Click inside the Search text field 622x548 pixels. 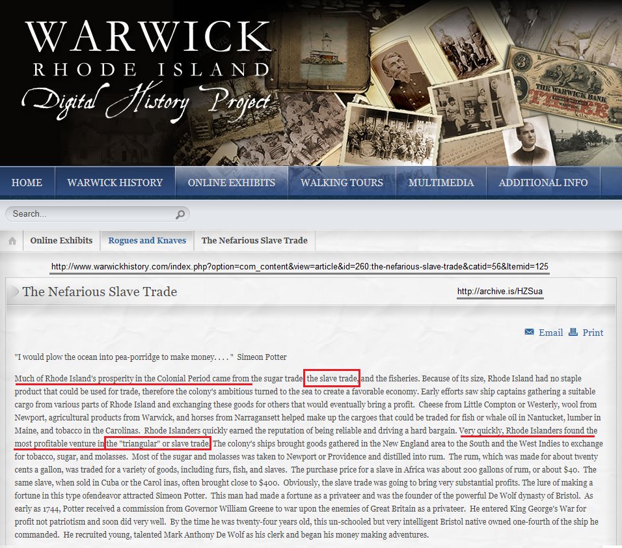point(91,214)
